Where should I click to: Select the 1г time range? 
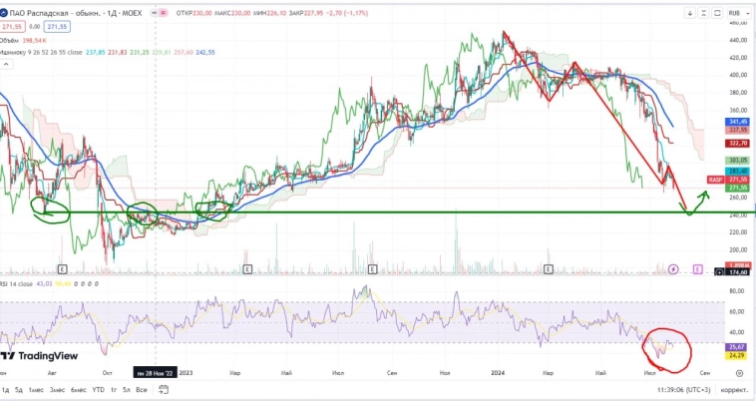tap(114, 389)
